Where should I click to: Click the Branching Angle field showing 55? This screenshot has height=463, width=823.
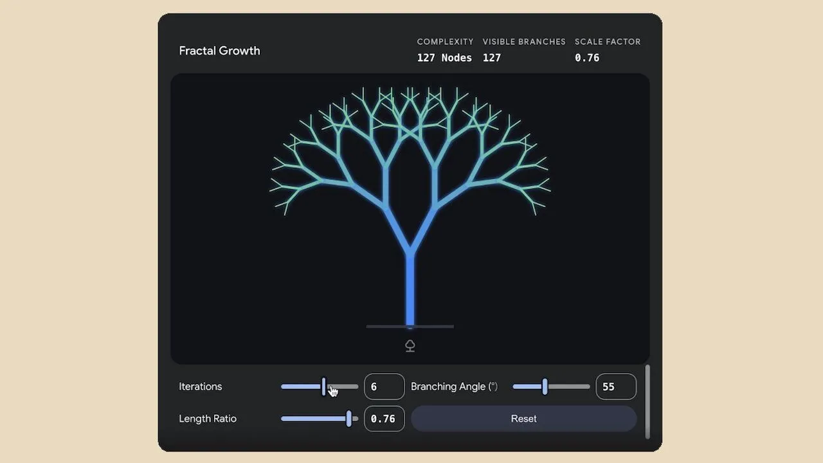coord(616,386)
